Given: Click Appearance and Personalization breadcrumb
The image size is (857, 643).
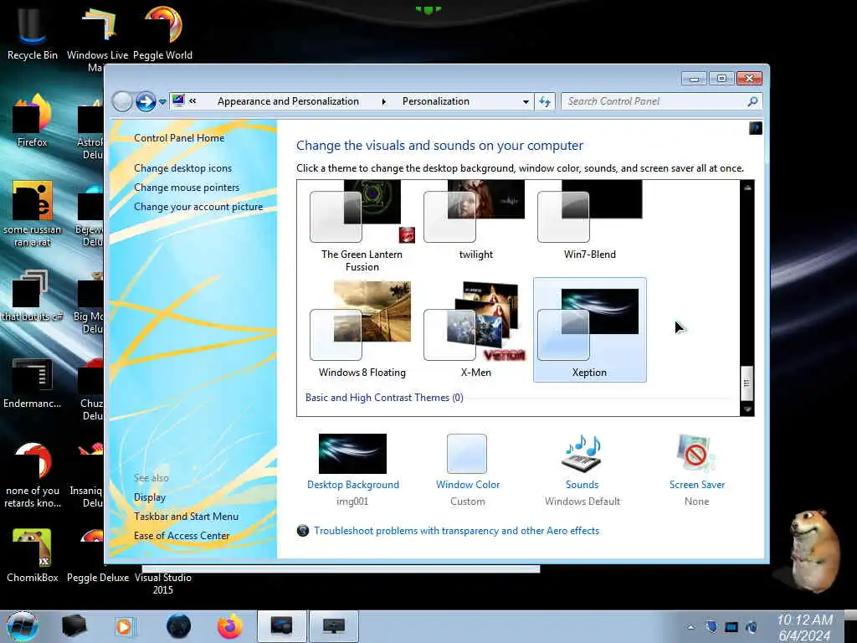Looking at the screenshot, I should point(288,101).
